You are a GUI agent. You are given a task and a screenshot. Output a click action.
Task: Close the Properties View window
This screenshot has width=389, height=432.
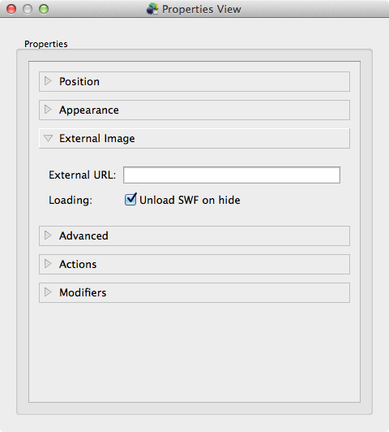point(11,9)
